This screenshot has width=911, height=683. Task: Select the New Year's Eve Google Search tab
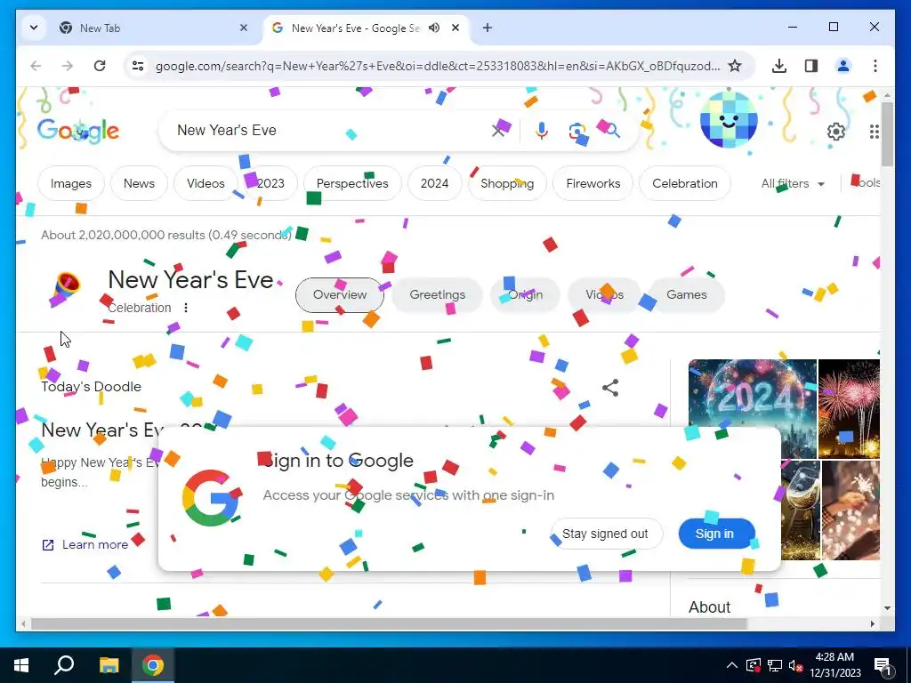(x=354, y=28)
